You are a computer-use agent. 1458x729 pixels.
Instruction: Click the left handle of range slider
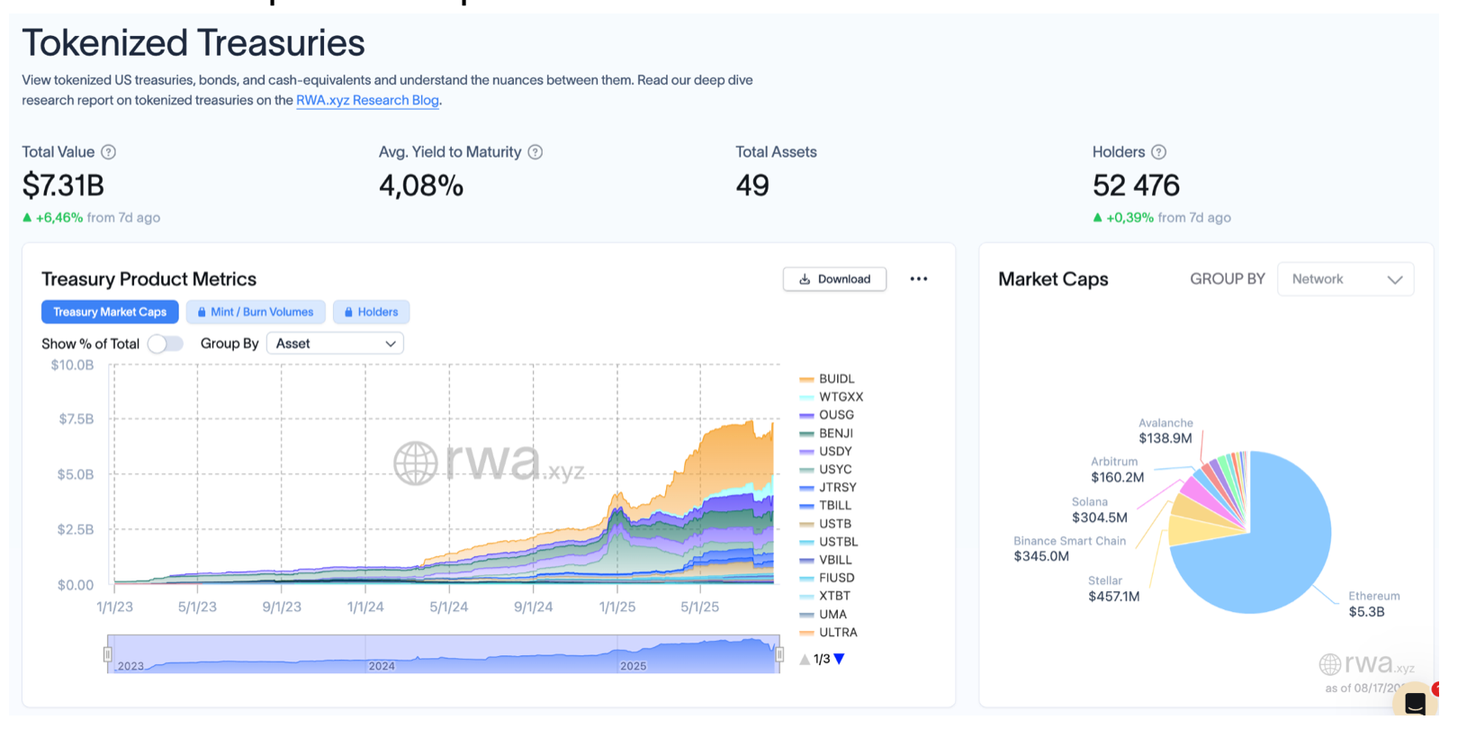108,654
